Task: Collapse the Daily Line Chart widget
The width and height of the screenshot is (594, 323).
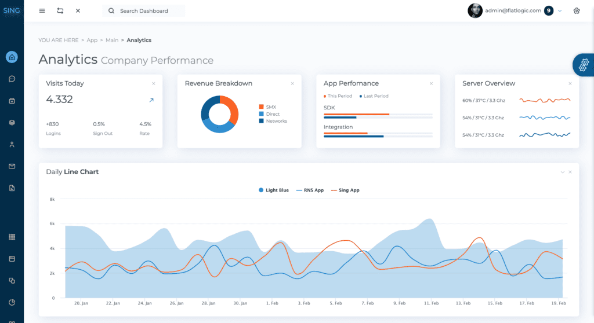Action: pos(563,172)
